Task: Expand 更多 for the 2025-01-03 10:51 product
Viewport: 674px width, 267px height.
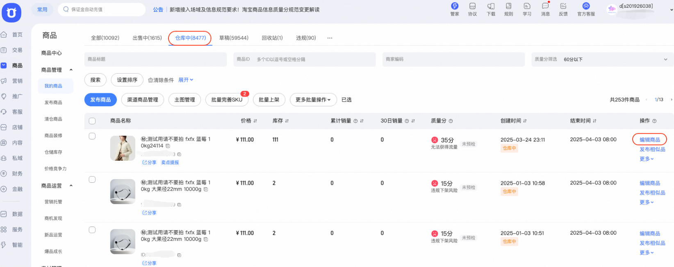Action: point(647,253)
